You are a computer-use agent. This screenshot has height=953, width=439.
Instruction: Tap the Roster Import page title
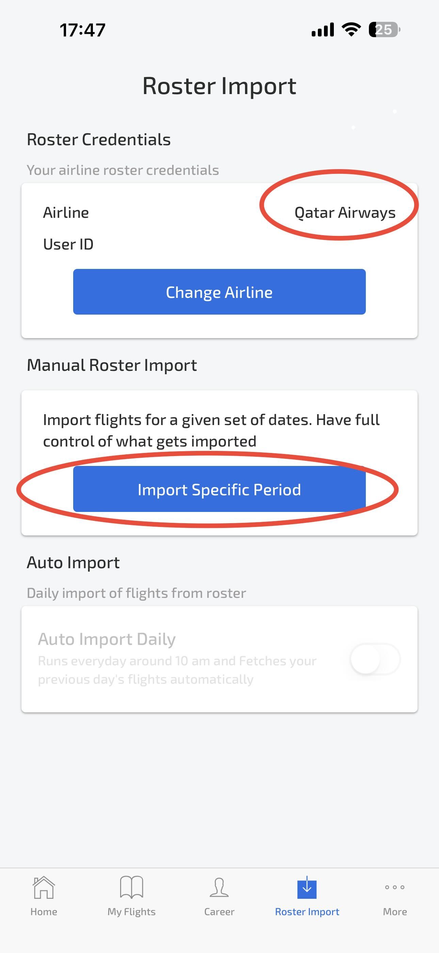219,86
